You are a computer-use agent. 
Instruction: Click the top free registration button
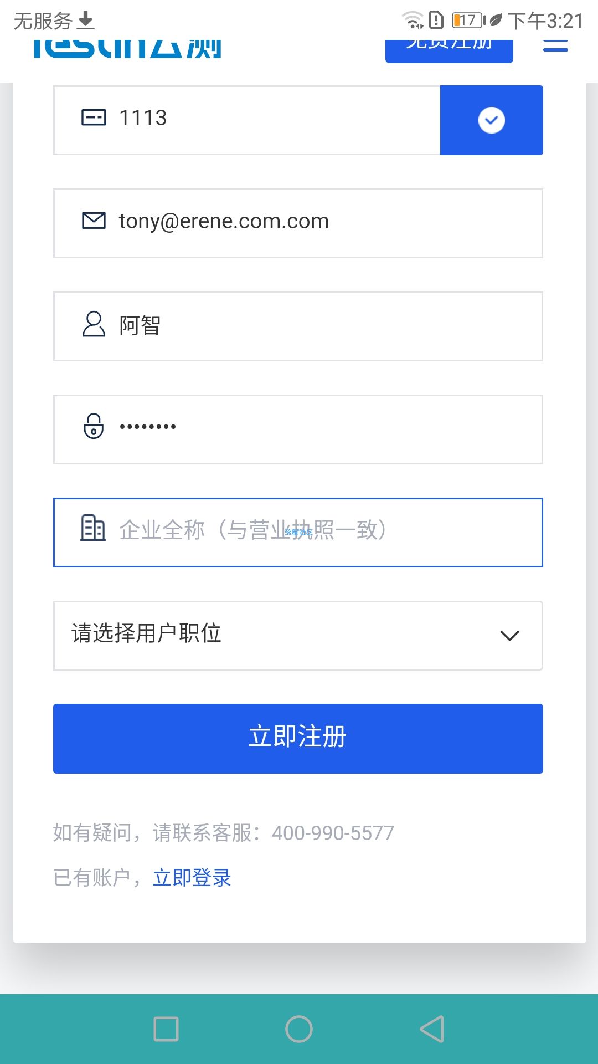(449, 50)
